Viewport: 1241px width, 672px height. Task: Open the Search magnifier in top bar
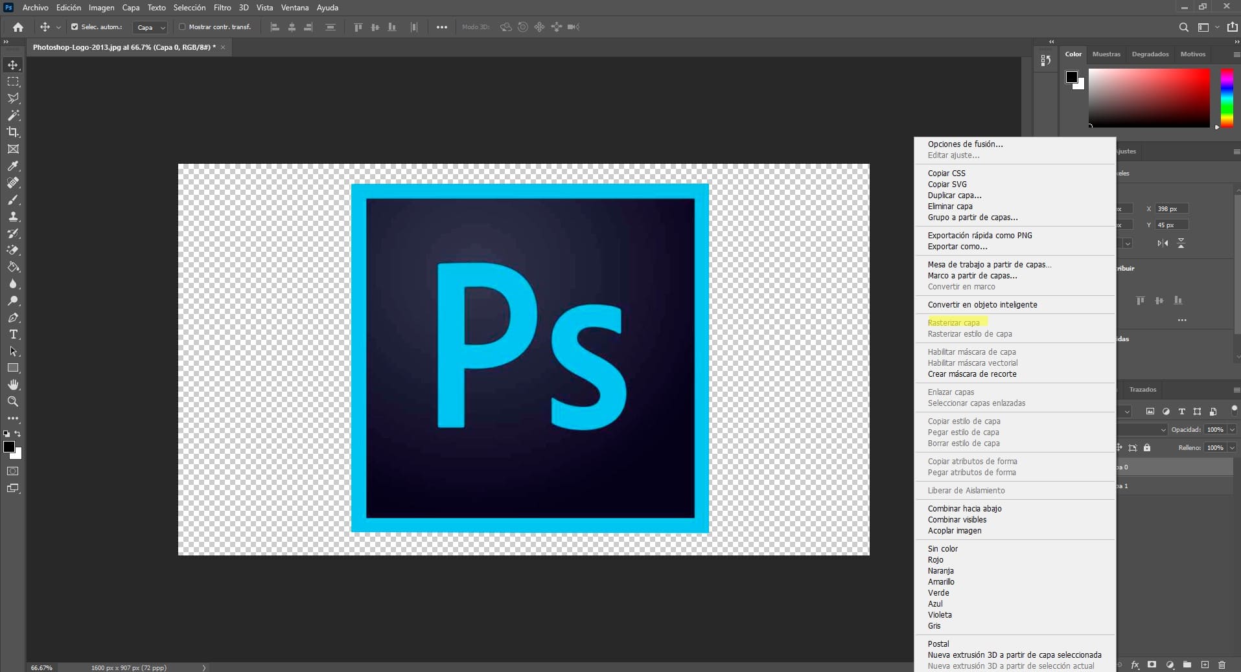coord(1183,27)
